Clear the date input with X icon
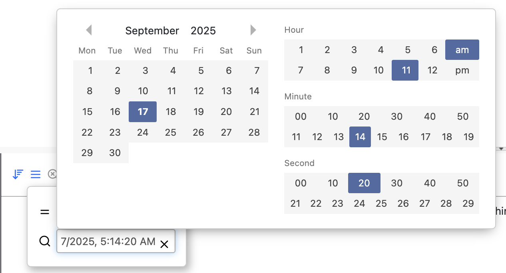506x273 pixels. (164, 244)
